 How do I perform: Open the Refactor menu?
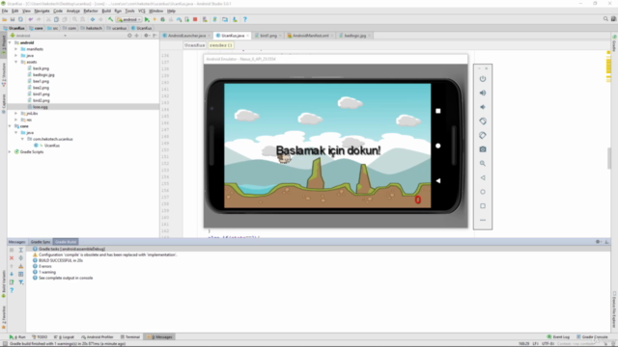(91, 11)
